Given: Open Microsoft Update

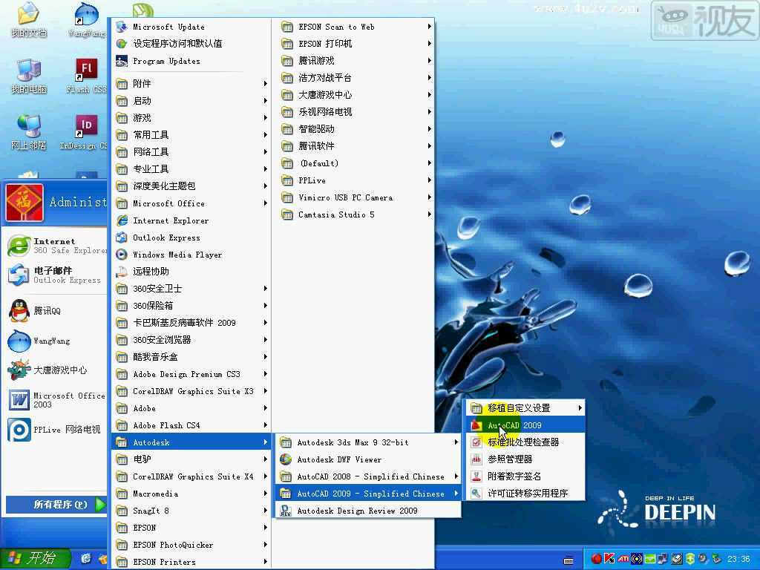Looking at the screenshot, I should [191, 27].
